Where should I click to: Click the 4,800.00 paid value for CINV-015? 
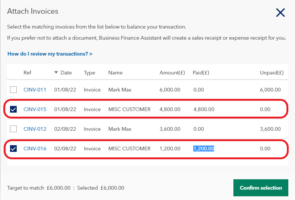[204, 109]
